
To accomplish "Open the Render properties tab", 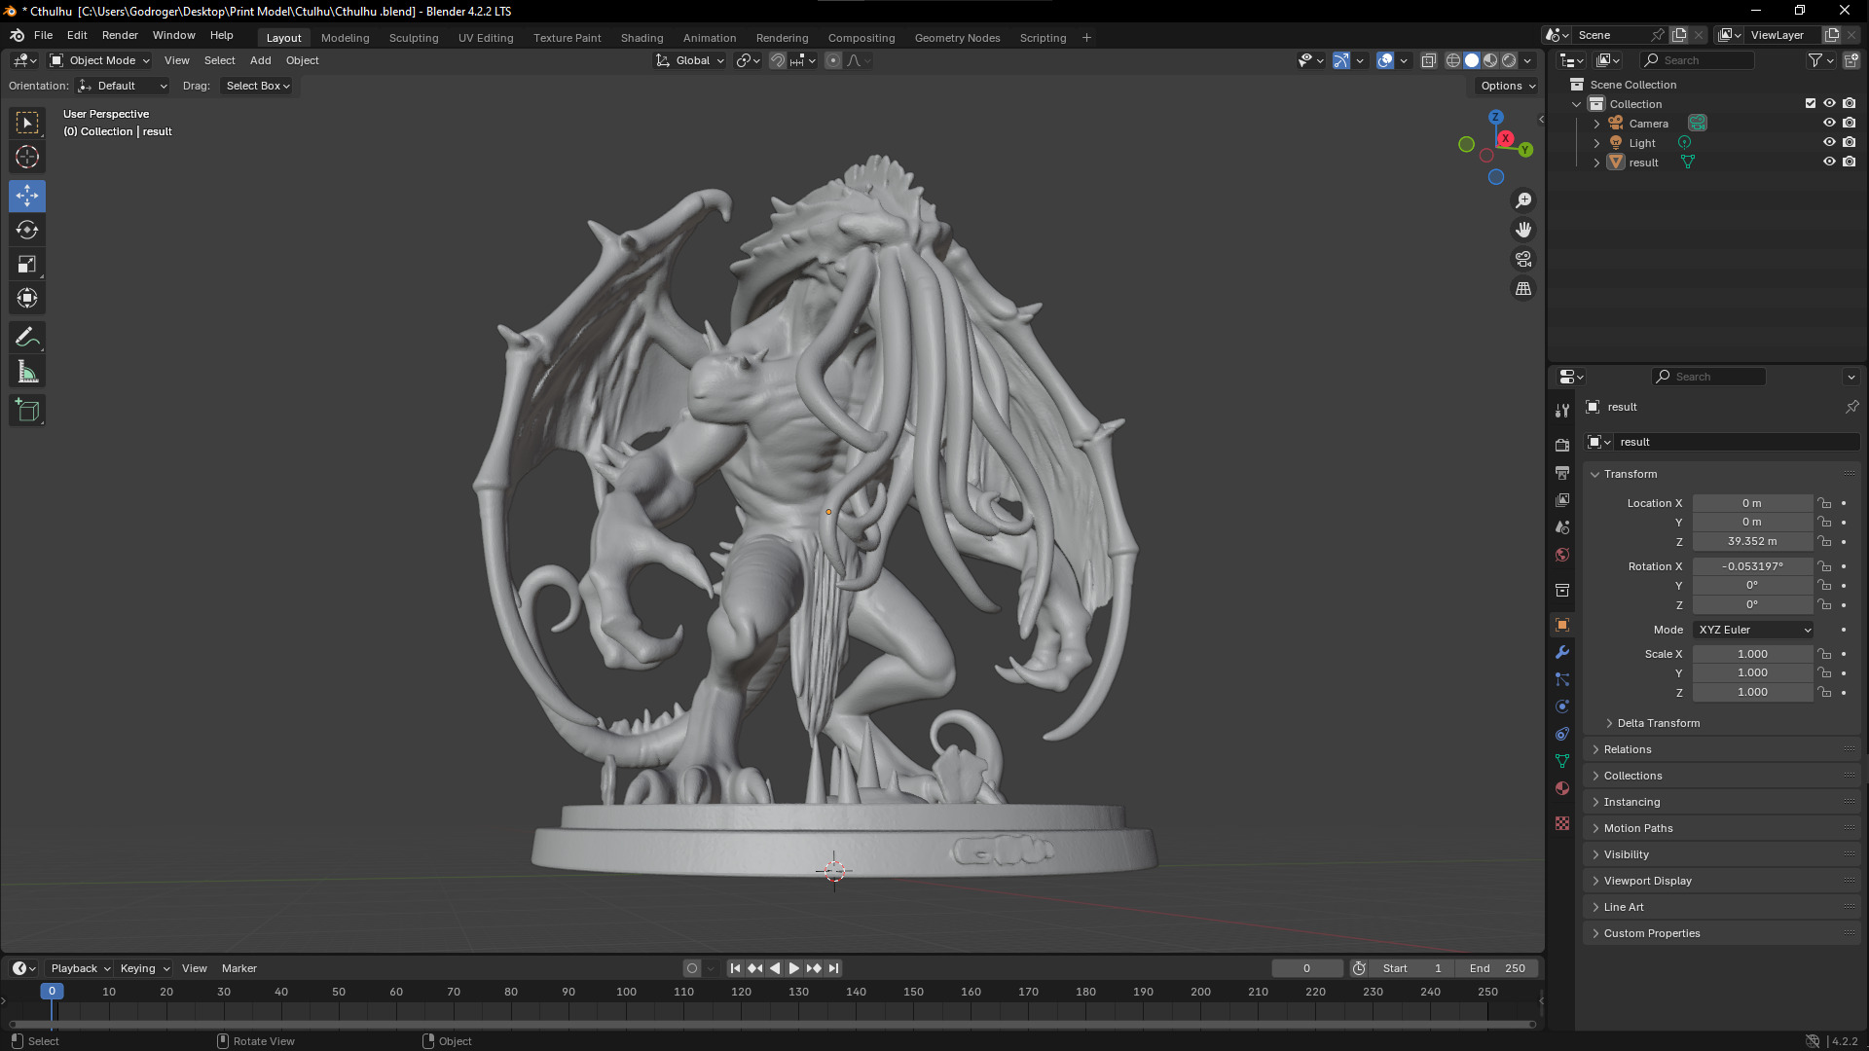I will coord(1562,445).
